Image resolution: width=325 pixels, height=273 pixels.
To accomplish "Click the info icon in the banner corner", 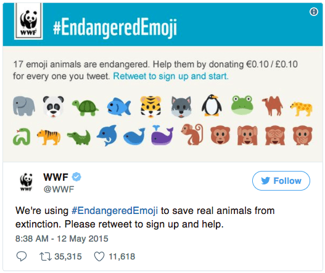I will pos(314,12).
